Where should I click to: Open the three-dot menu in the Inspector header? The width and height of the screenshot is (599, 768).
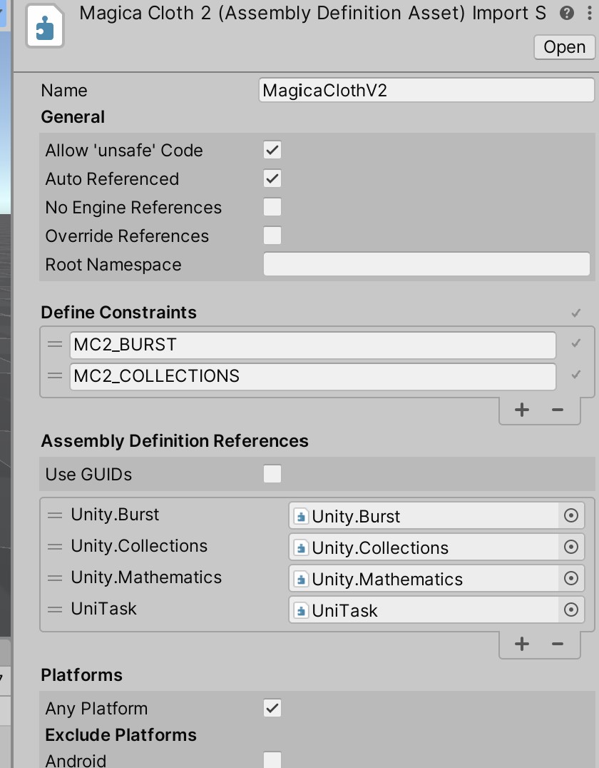(x=589, y=13)
